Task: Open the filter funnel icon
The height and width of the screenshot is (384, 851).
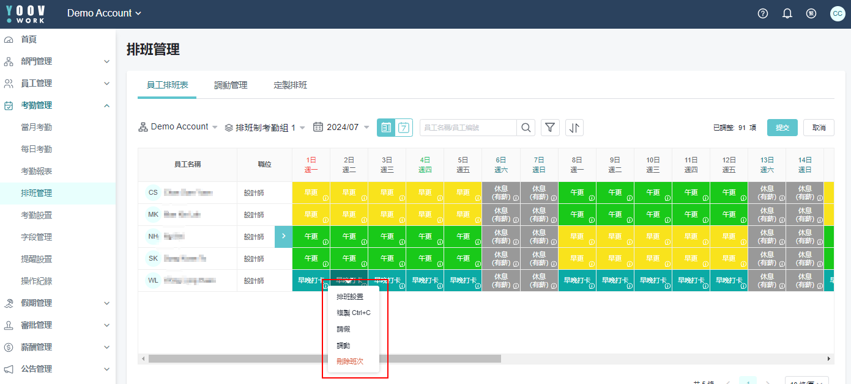Action: coord(550,128)
